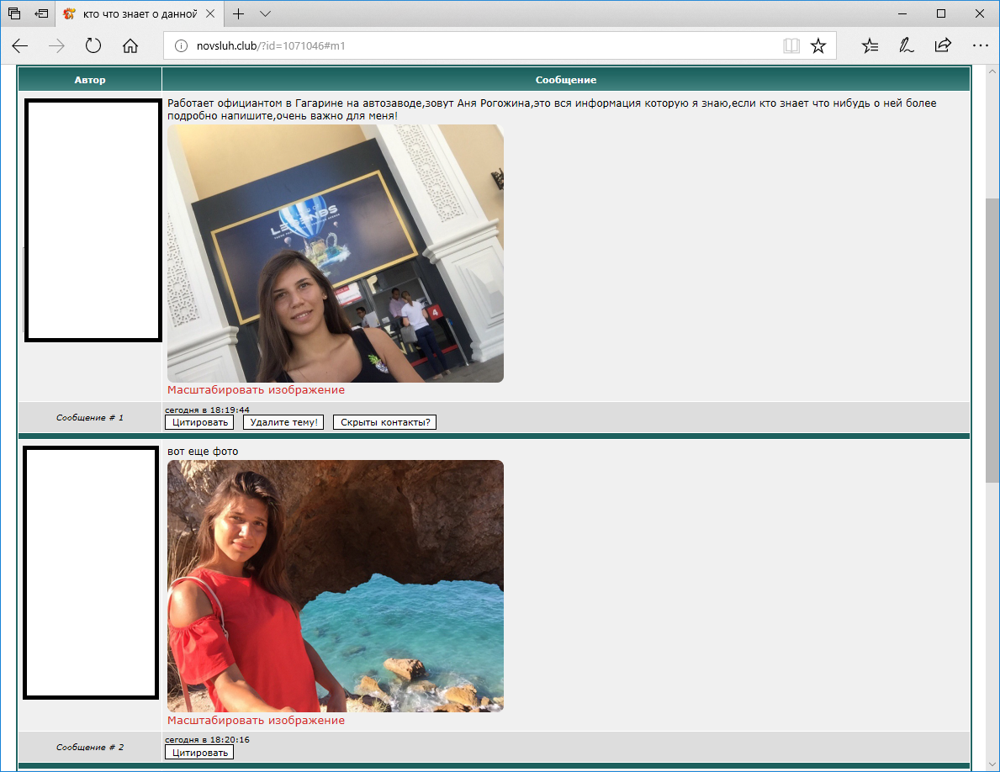
Task: Show site information for novsluh.club
Action: point(180,46)
